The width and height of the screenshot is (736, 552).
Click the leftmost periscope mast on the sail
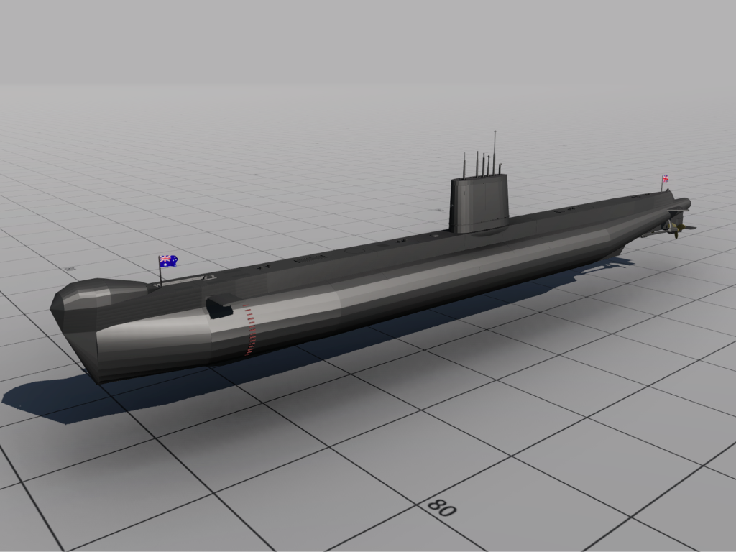tap(464, 165)
